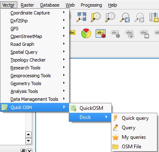Expand Geometry Tools submenu

tap(35, 83)
